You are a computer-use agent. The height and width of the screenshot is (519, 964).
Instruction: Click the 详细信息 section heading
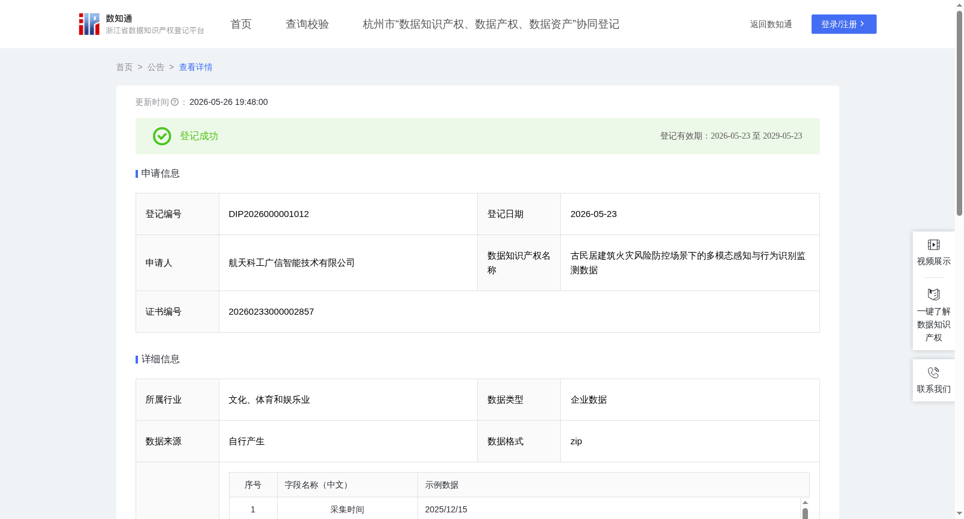(x=160, y=359)
